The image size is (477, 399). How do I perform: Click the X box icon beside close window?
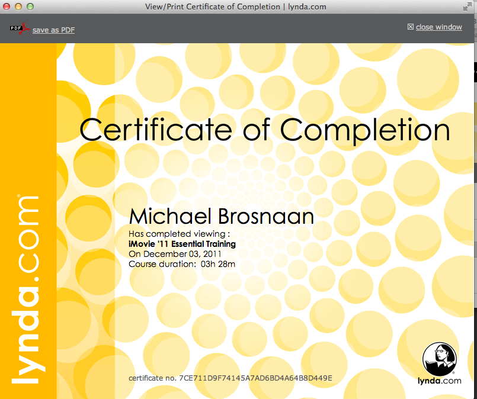tap(411, 27)
